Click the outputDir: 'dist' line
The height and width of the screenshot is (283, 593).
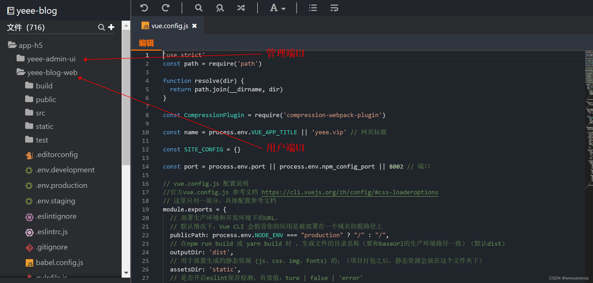[202, 252]
